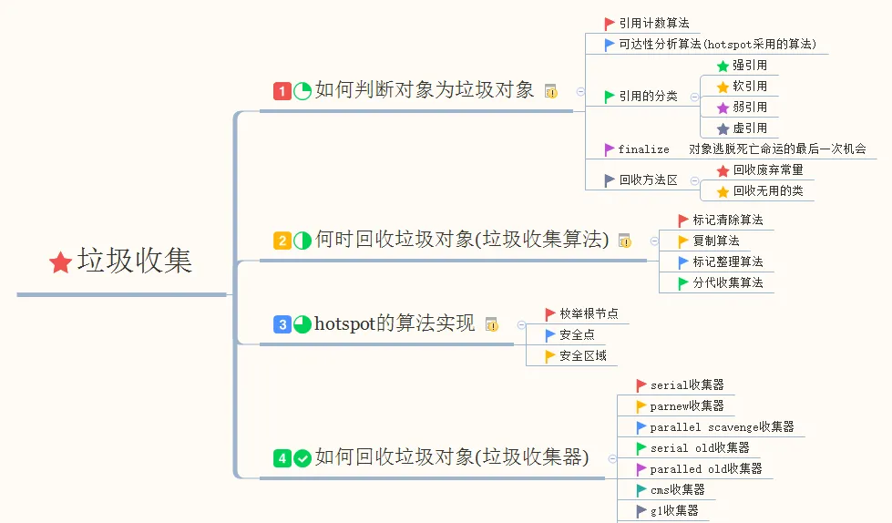The height and width of the screenshot is (523, 892).
Task: Collapse the 如何回收垃圾对象 branch
Action: [x=612, y=458]
